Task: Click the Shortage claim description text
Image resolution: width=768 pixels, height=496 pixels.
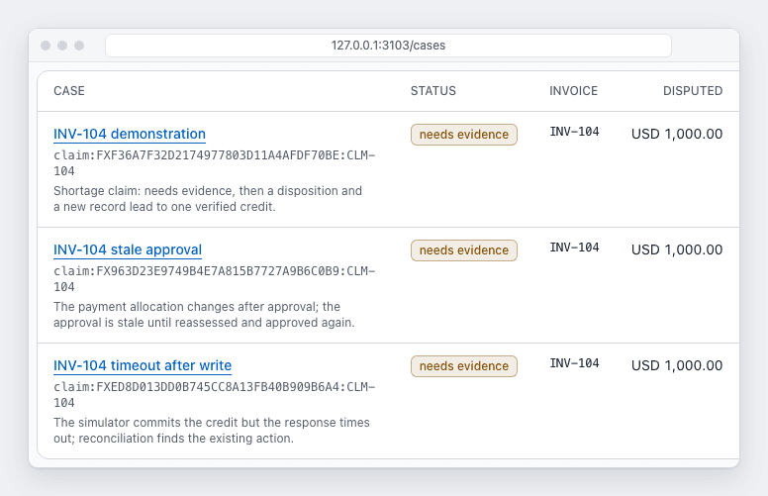Action: click(208, 198)
